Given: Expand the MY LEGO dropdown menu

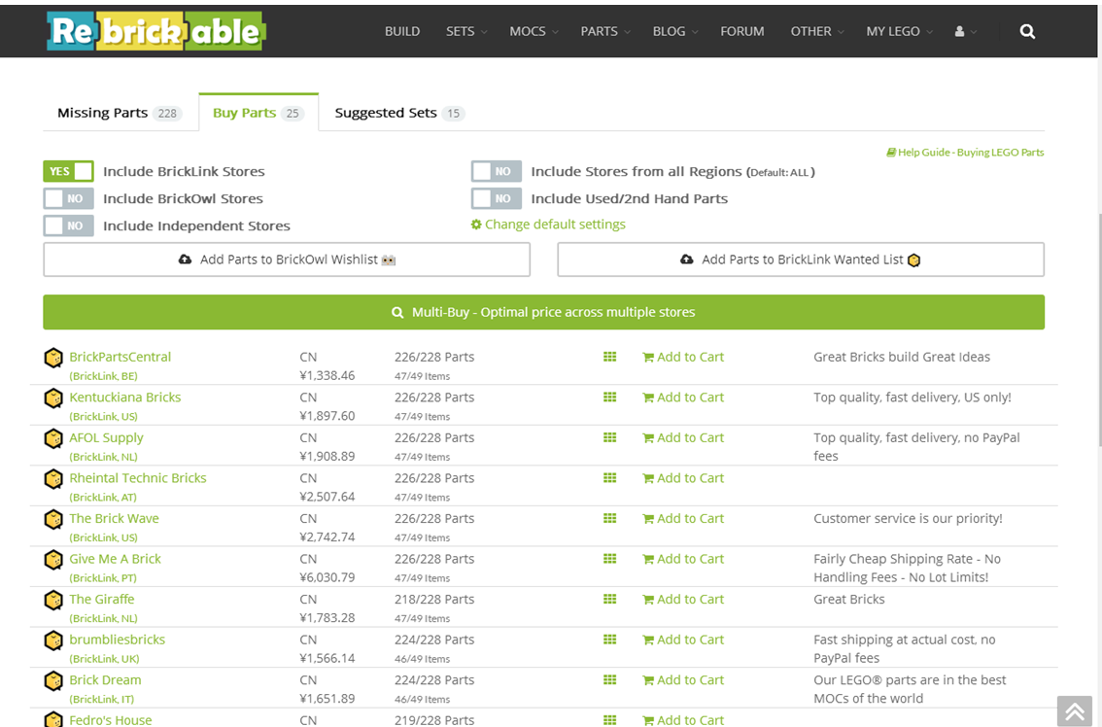Looking at the screenshot, I should click(x=899, y=32).
